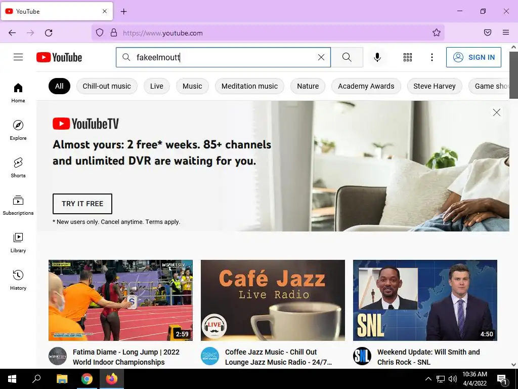Show hidden system tray icons
The image size is (518, 389).
pyautogui.click(x=428, y=379)
